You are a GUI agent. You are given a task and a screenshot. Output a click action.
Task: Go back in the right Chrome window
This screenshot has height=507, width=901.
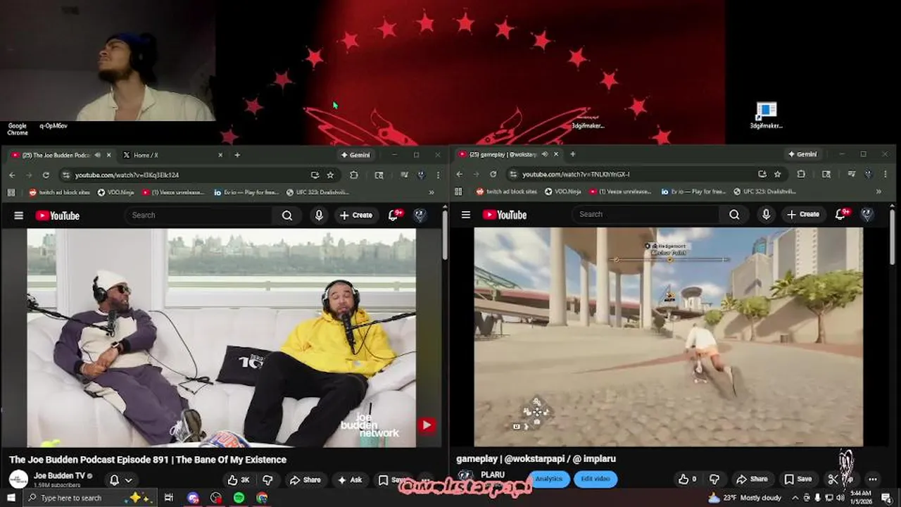pos(460,174)
